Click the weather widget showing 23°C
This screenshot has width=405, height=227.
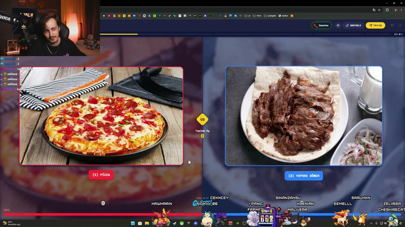11,223
